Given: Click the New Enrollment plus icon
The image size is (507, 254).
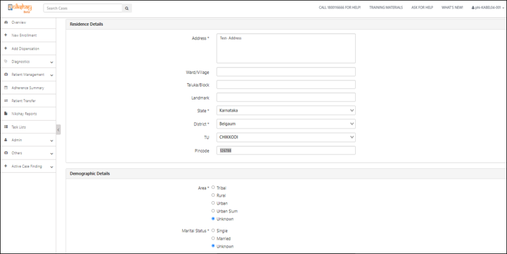Looking at the screenshot, I should 5,35.
